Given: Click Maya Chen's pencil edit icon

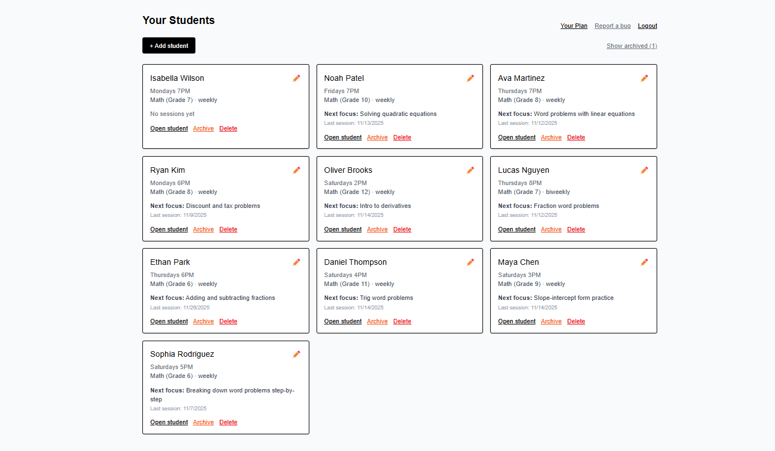Looking at the screenshot, I should click(x=644, y=262).
